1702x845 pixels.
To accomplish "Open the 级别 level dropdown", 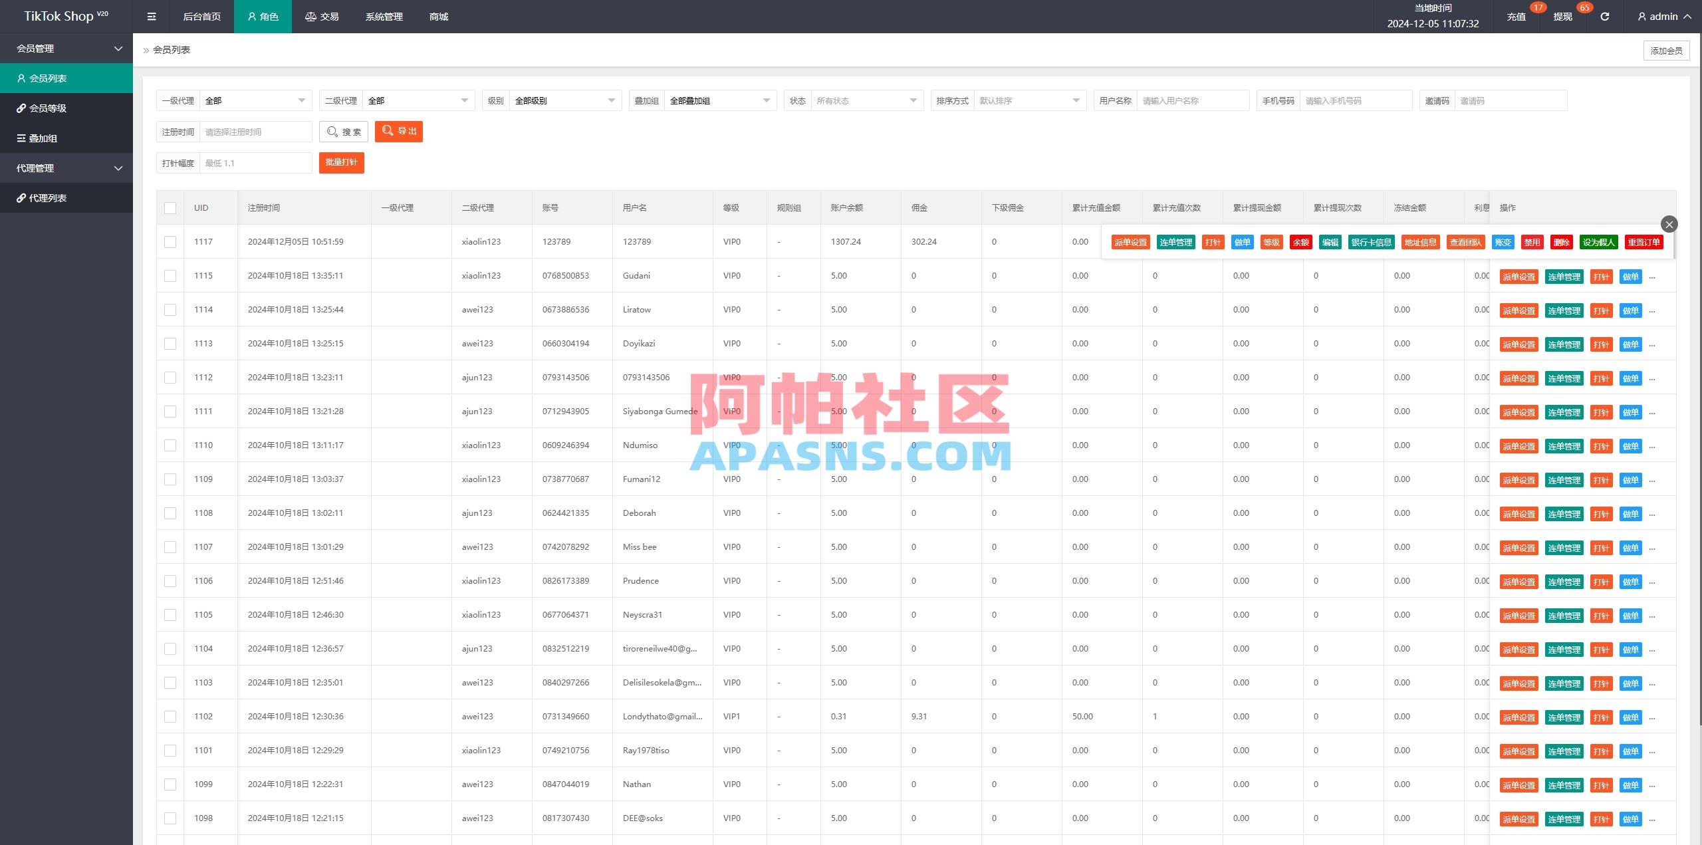I will click(x=564, y=100).
